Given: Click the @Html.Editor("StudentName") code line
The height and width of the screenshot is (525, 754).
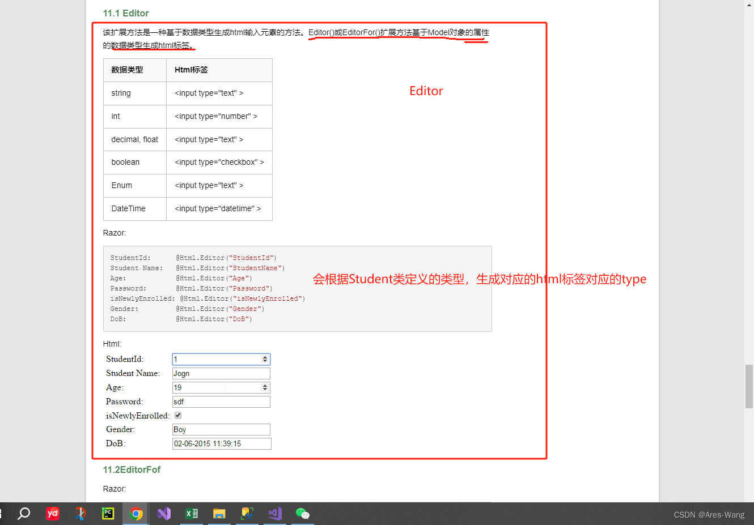Looking at the screenshot, I should pos(230,268).
